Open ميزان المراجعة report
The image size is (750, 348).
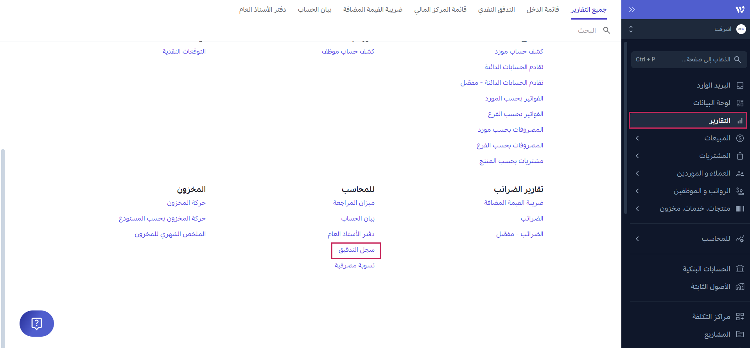(x=353, y=203)
